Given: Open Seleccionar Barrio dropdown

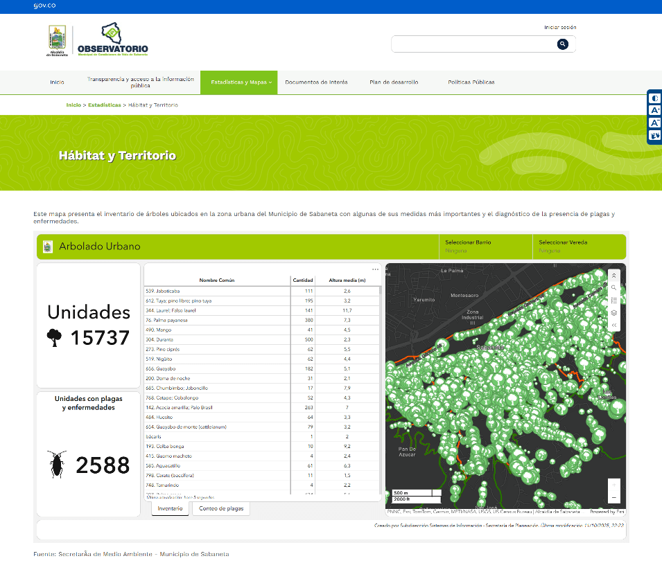Looking at the screenshot, I should 485,247.
